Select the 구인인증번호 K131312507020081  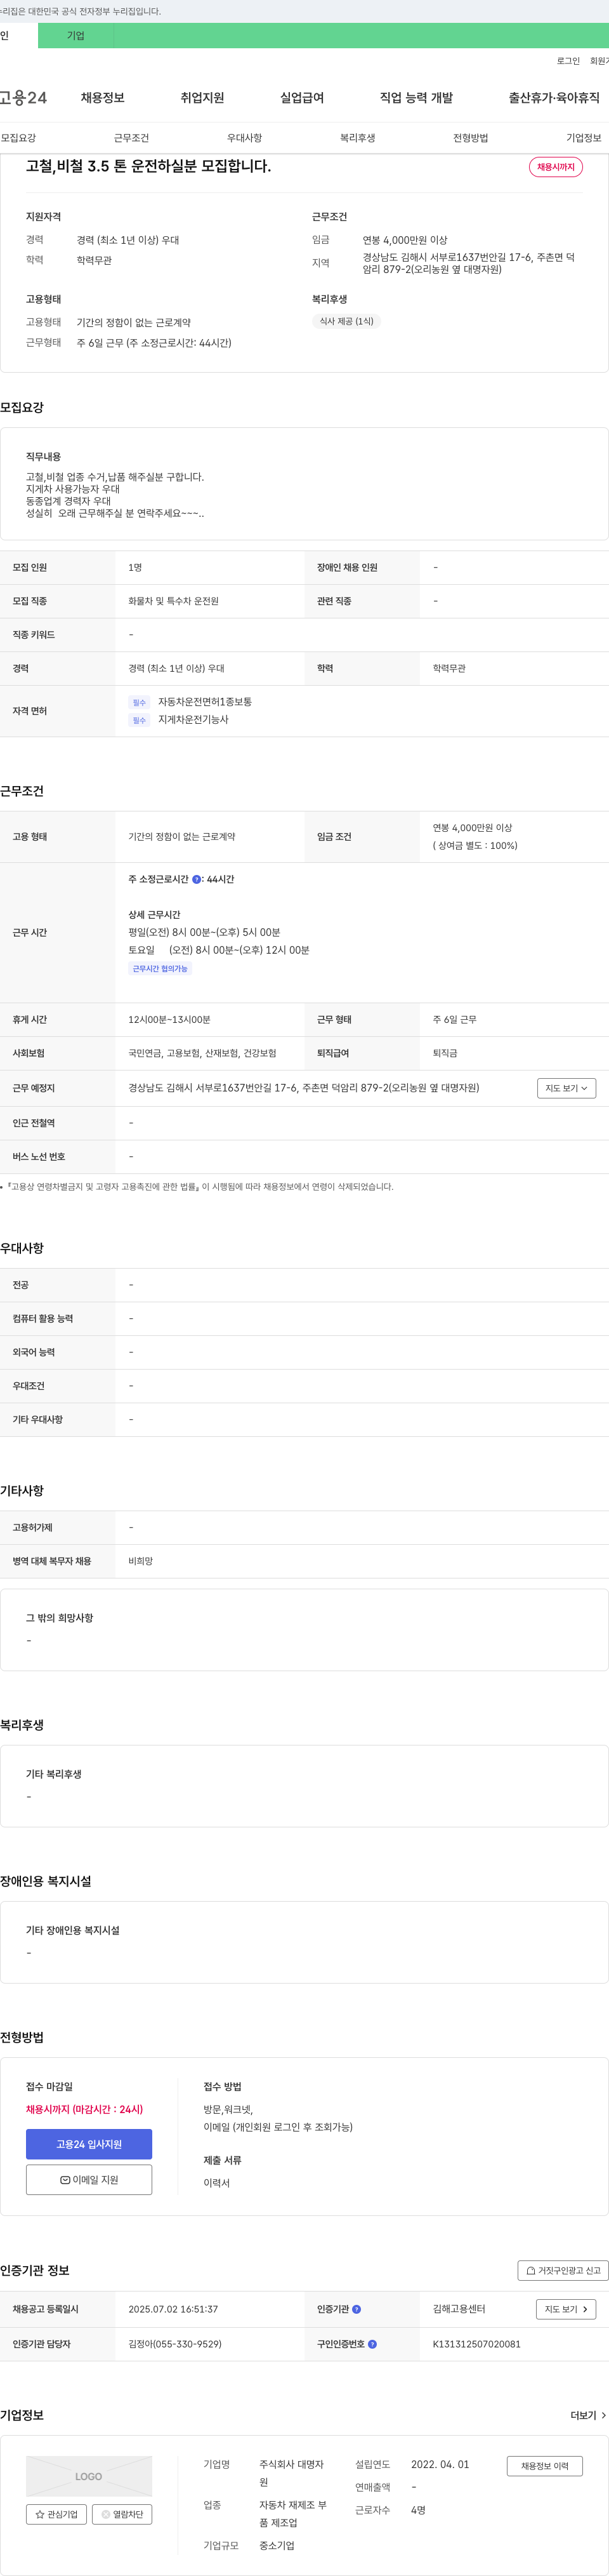click(x=476, y=2344)
